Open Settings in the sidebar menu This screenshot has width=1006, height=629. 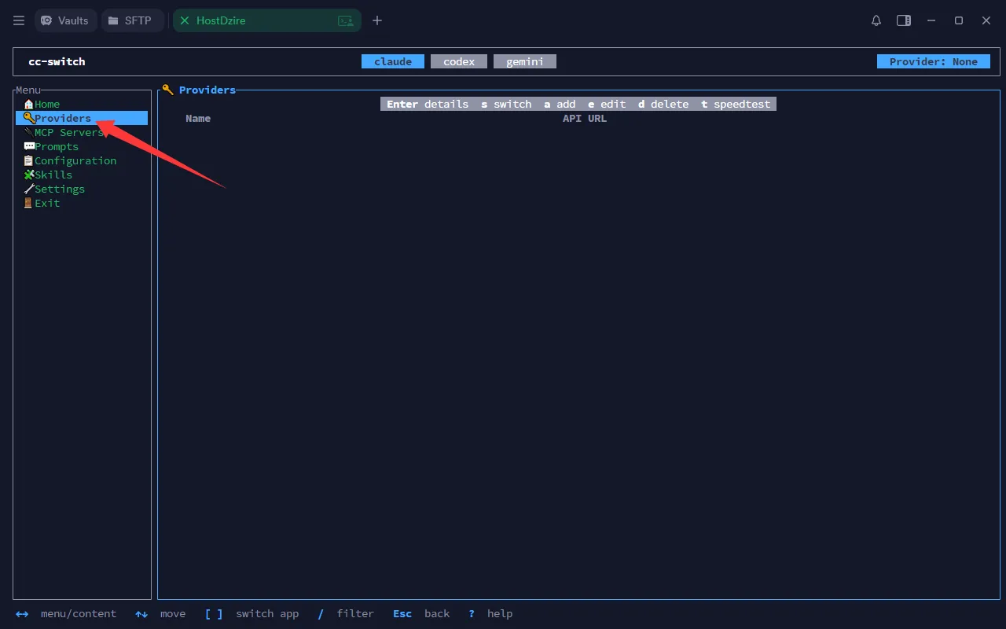[x=59, y=189]
